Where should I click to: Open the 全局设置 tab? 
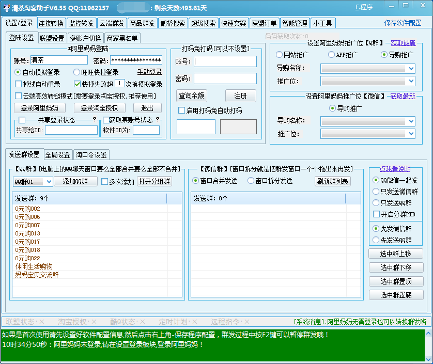[x=57, y=155]
